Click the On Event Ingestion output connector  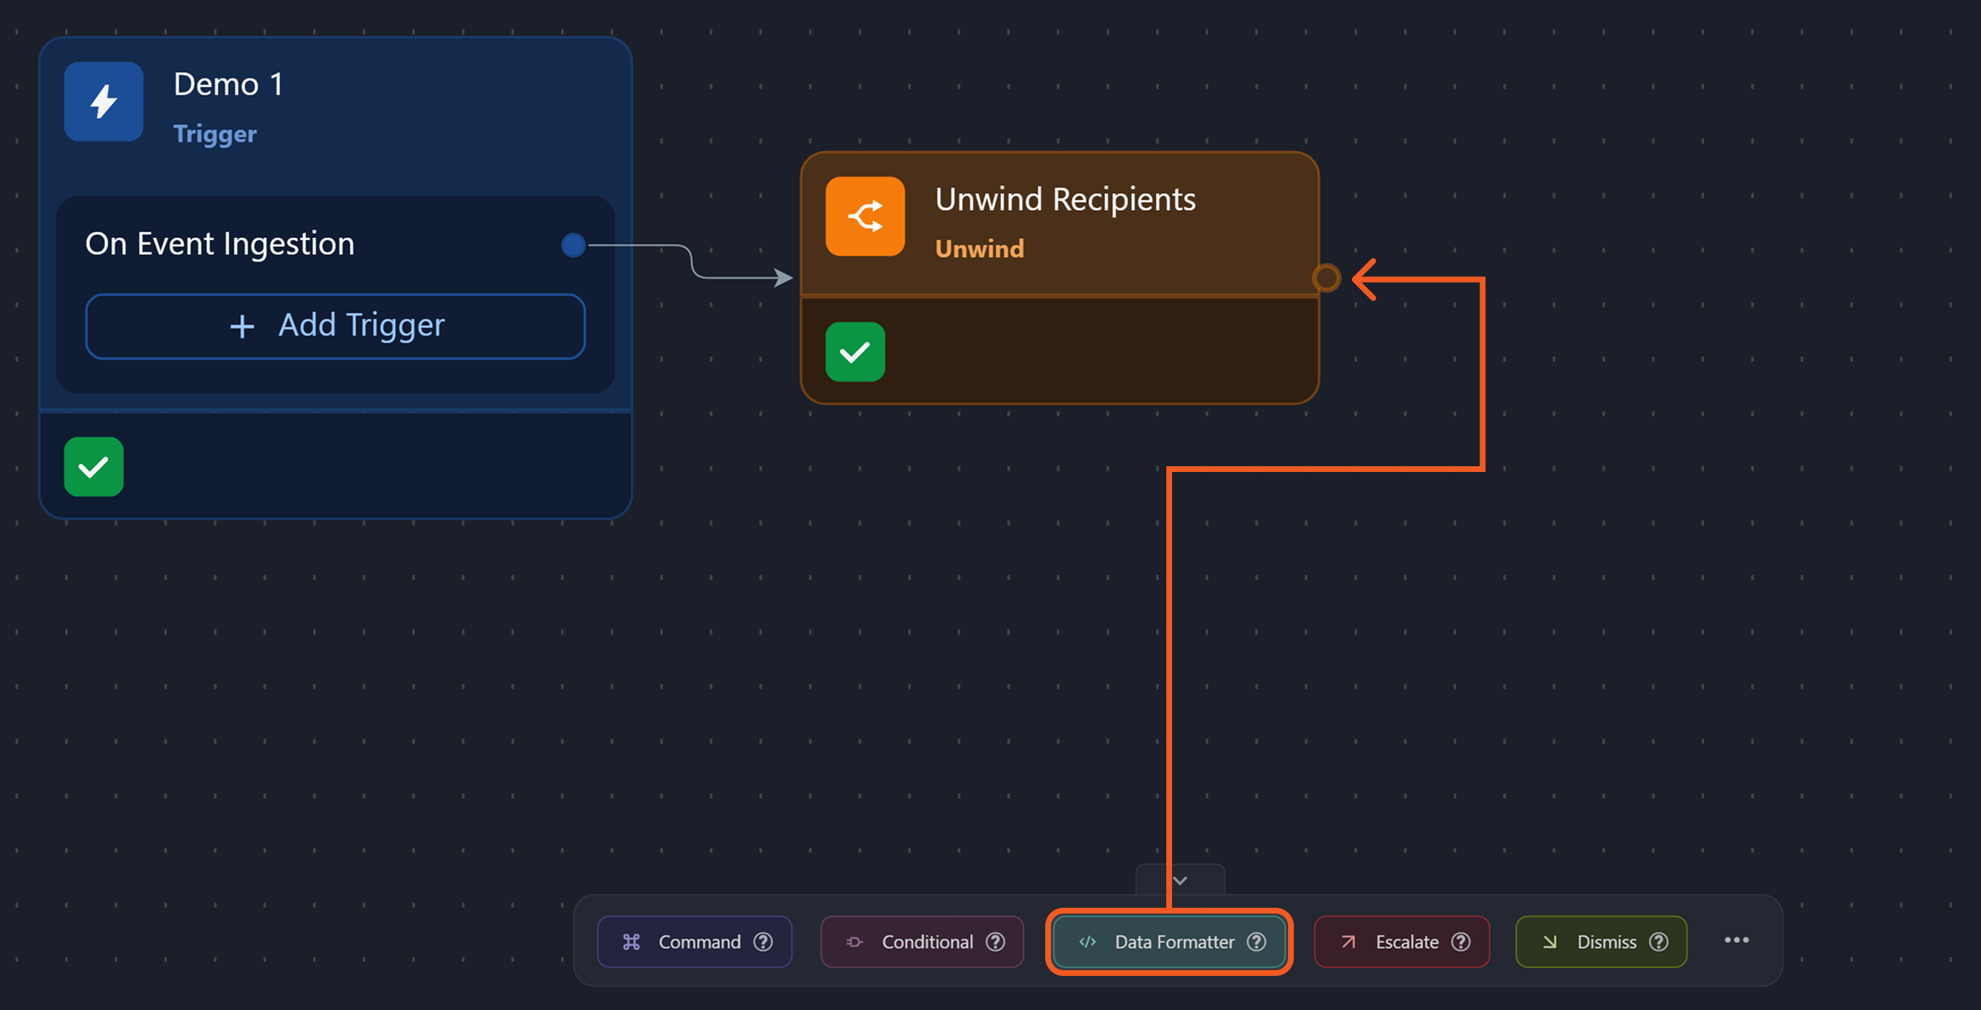[573, 245]
